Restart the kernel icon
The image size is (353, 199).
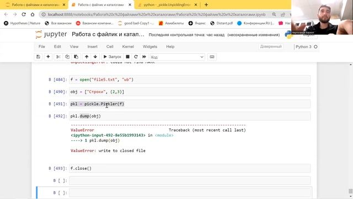pos(136,57)
